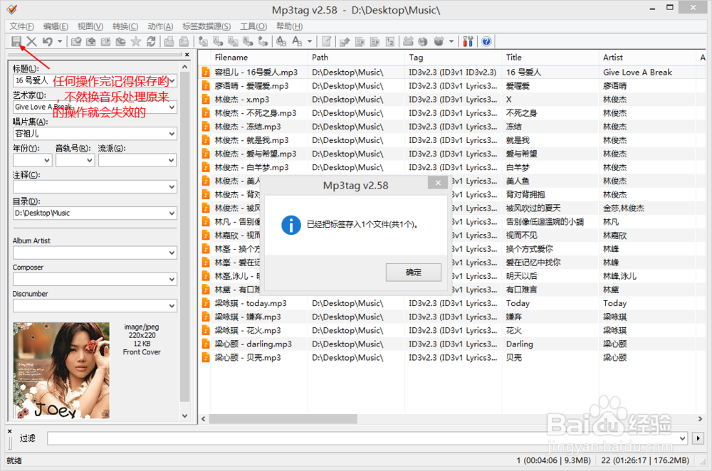Viewport: 712px width, 471px height.
Task: Sort list by the Filename column header
Action: click(259, 58)
